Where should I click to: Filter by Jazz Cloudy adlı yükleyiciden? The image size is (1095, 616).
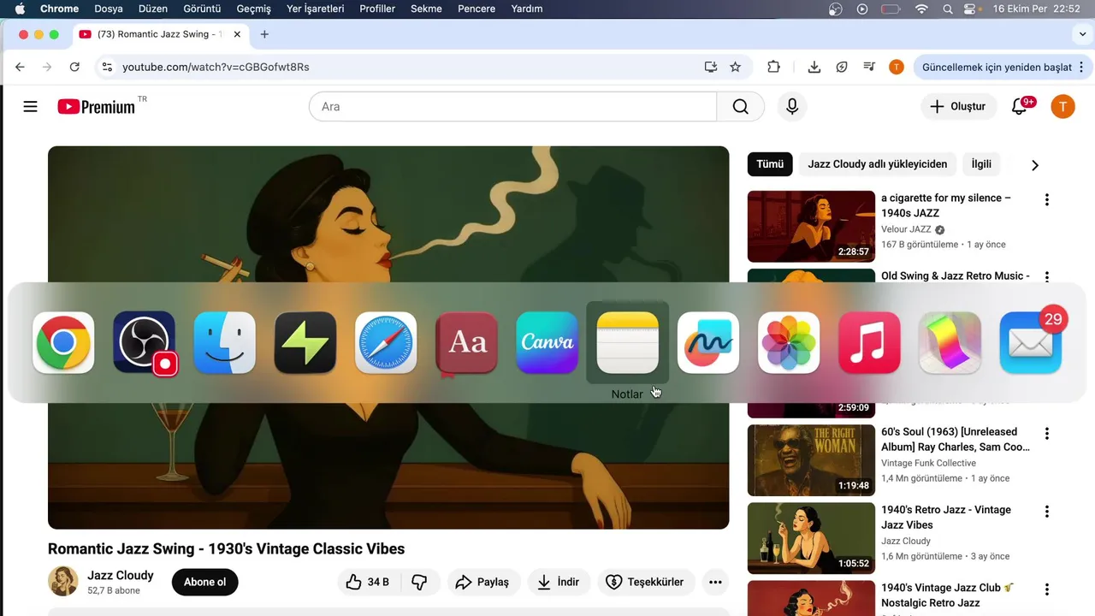pos(878,164)
